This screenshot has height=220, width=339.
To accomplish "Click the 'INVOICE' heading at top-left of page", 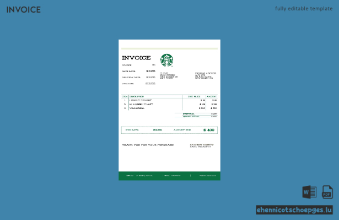I will coord(24,10).
